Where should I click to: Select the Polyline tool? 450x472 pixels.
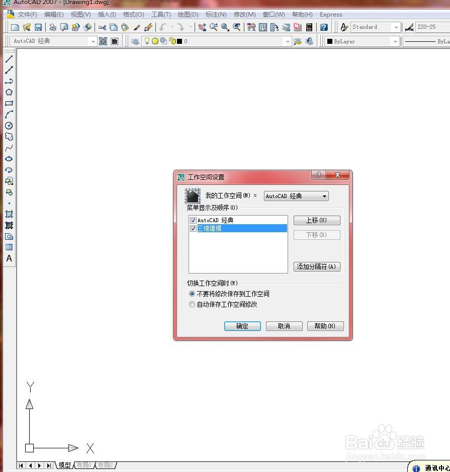pos(9,81)
